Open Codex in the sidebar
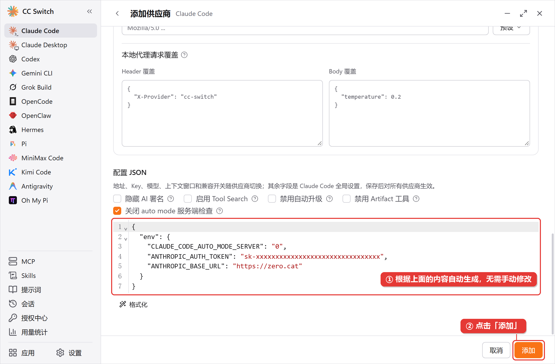 51,59
